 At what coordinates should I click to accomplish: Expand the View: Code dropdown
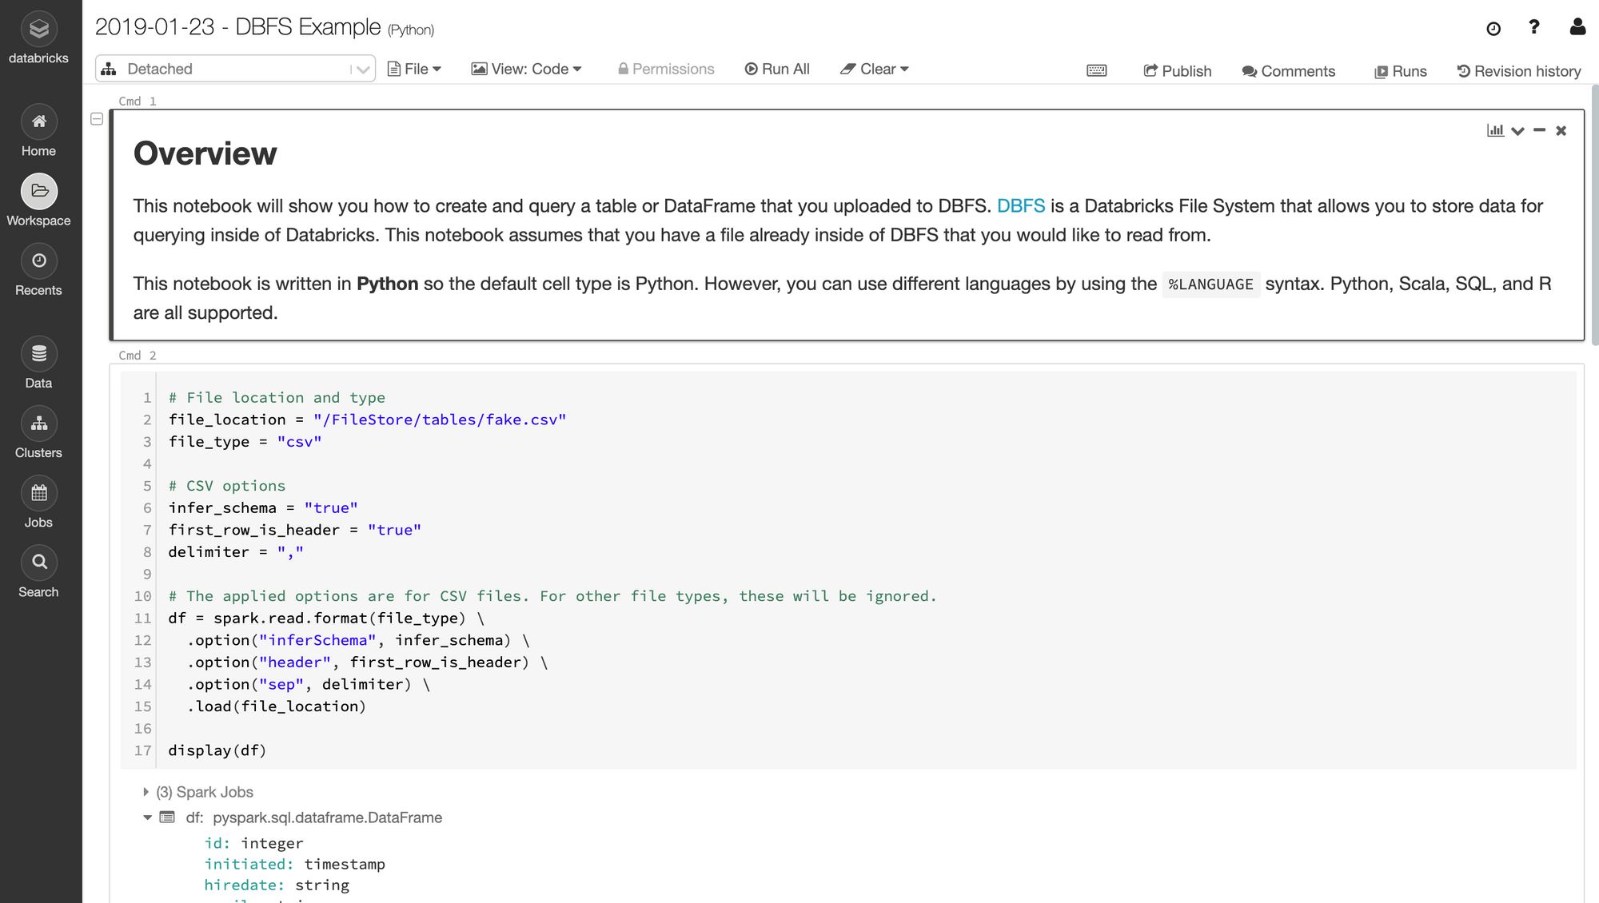[x=528, y=68]
